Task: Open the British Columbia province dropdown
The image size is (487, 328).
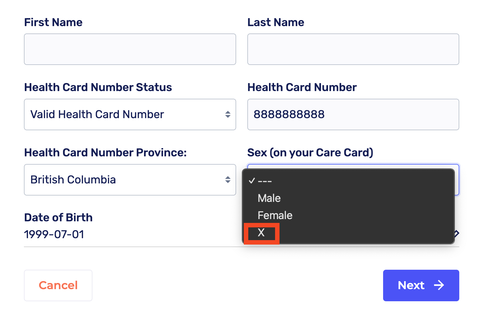Action: 130,180
